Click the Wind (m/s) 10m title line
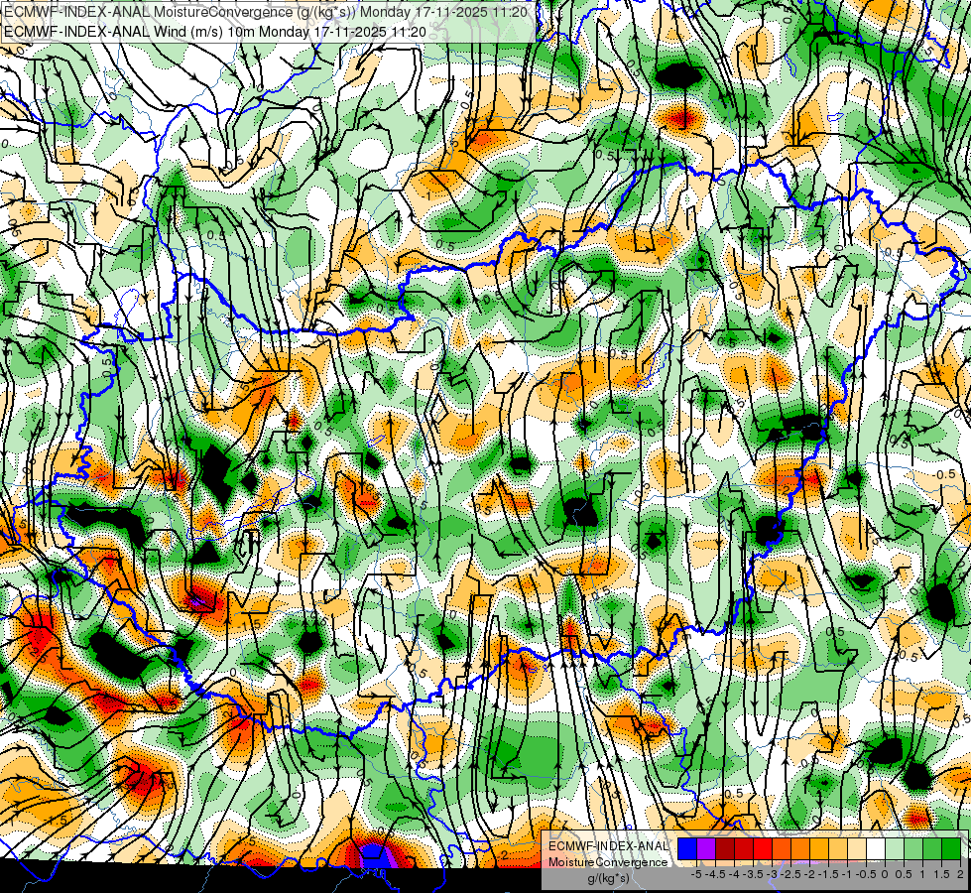Viewport: 971px width, 893px height. coord(215,31)
